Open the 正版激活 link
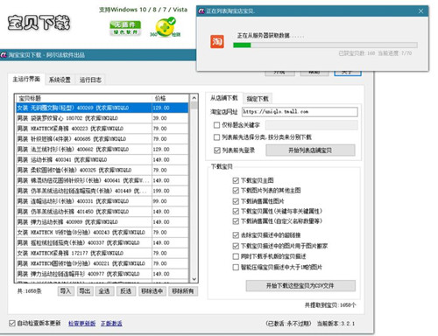The width and height of the screenshot is (438, 336). [111, 323]
